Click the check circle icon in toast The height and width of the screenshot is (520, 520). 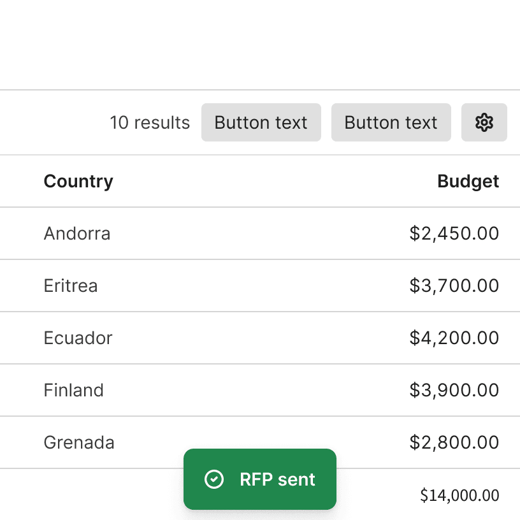pyautogui.click(x=214, y=479)
